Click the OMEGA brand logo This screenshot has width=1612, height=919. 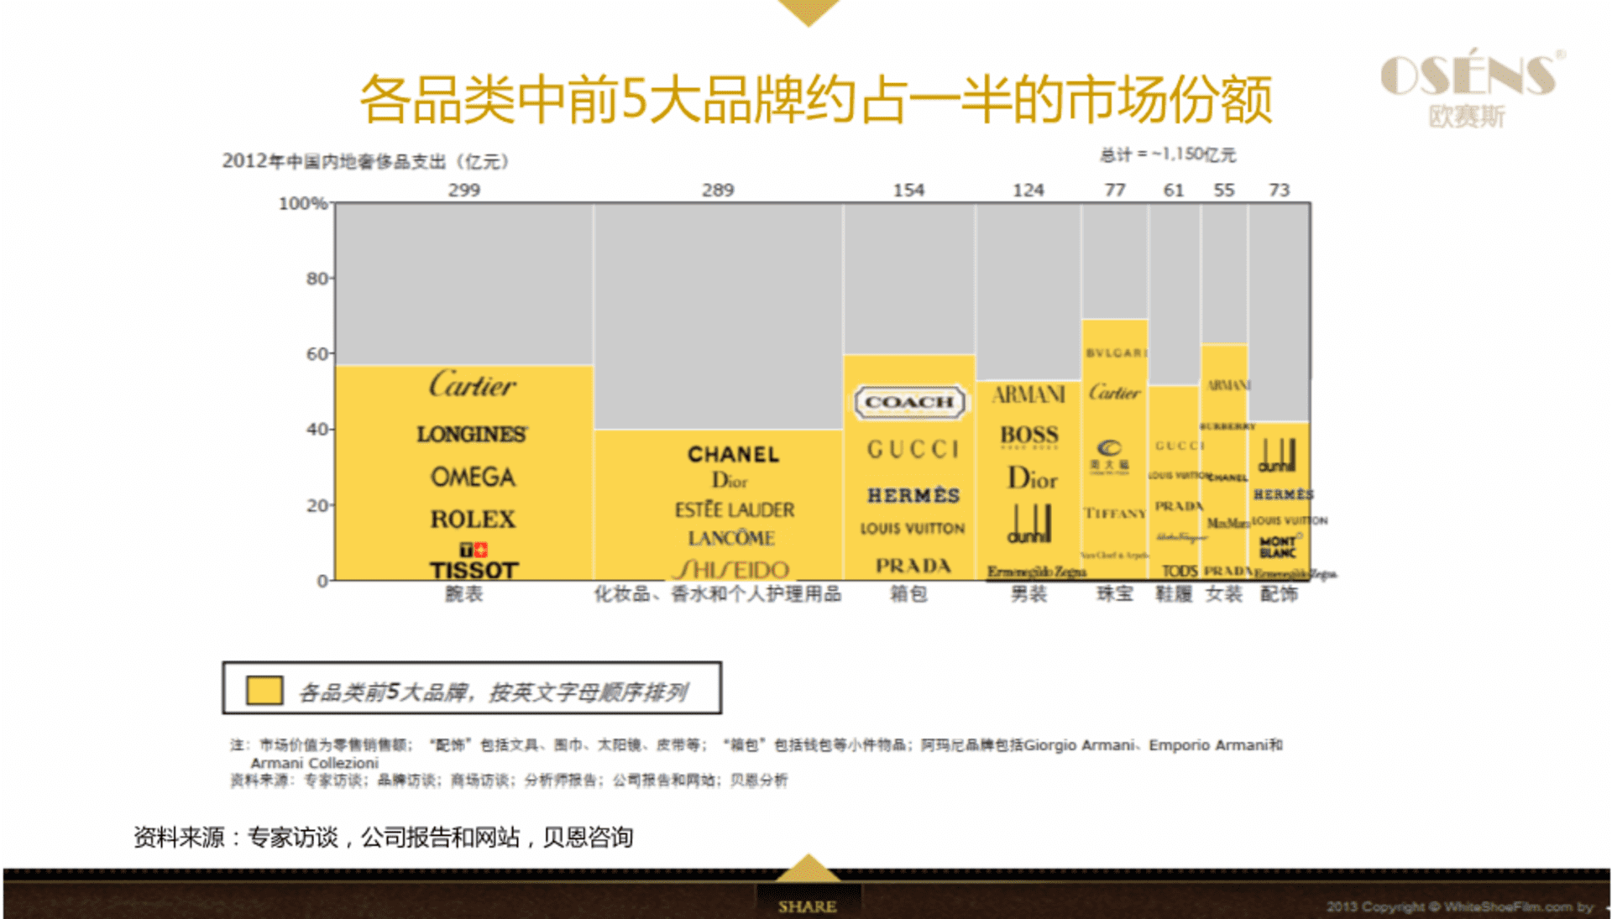click(x=473, y=477)
